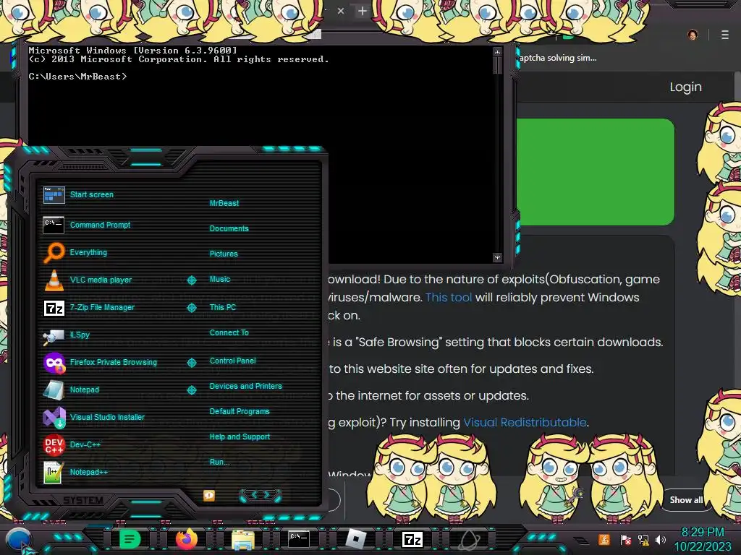Open This PC from the start menu
741x555 pixels.
coord(223,307)
